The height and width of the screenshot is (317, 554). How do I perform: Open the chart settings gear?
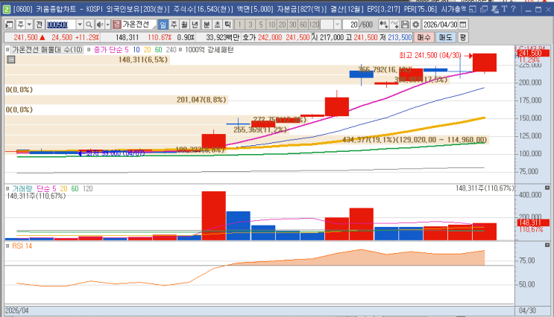[x=416, y=25]
